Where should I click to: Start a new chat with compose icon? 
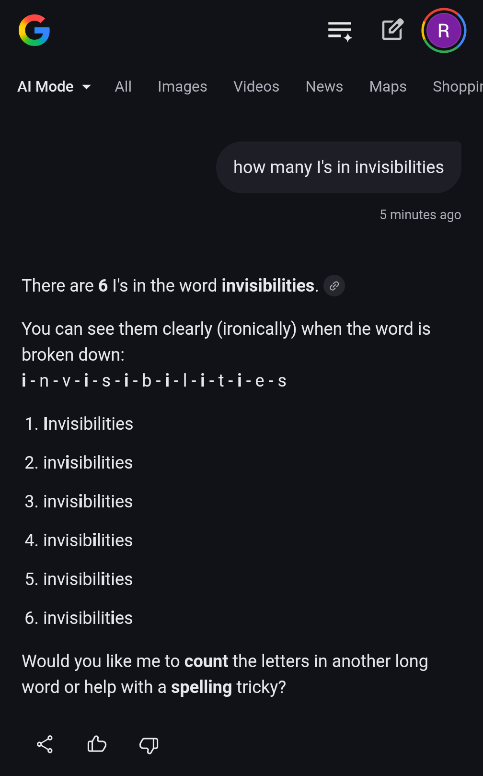click(x=392, y=30)
